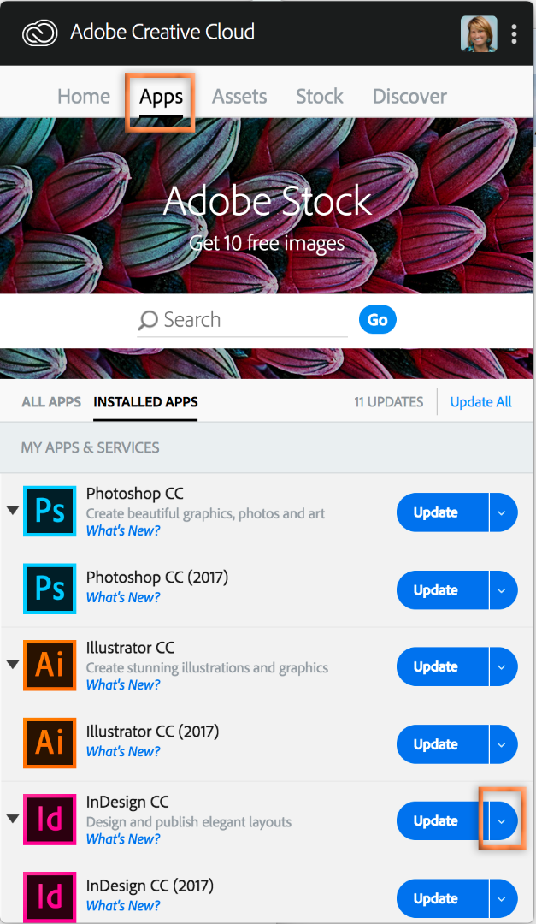The height and width of the screenshot is (924, 536).
Task: Click the Photoshop CC (2017) icon
Action: [50, 589]
